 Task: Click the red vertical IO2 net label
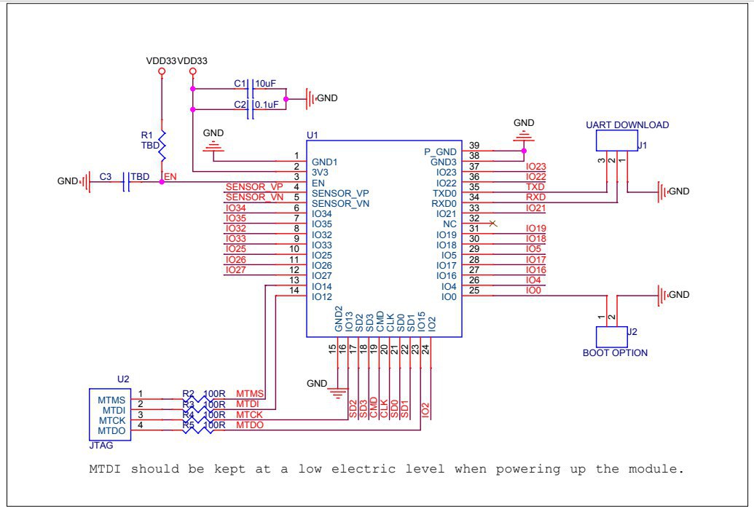425,410
